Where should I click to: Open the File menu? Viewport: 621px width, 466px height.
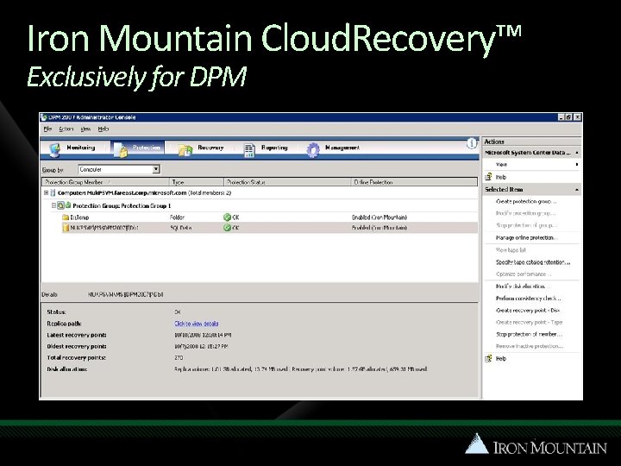(48, 129)
